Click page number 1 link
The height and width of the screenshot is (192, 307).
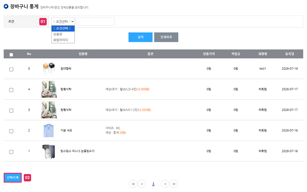(x=153, y=184)
